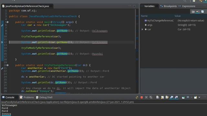Viewport: 207px width, 116px height.
Task: Click 'dc.setName("Innova");' on line 29
Action: point(38,91)
